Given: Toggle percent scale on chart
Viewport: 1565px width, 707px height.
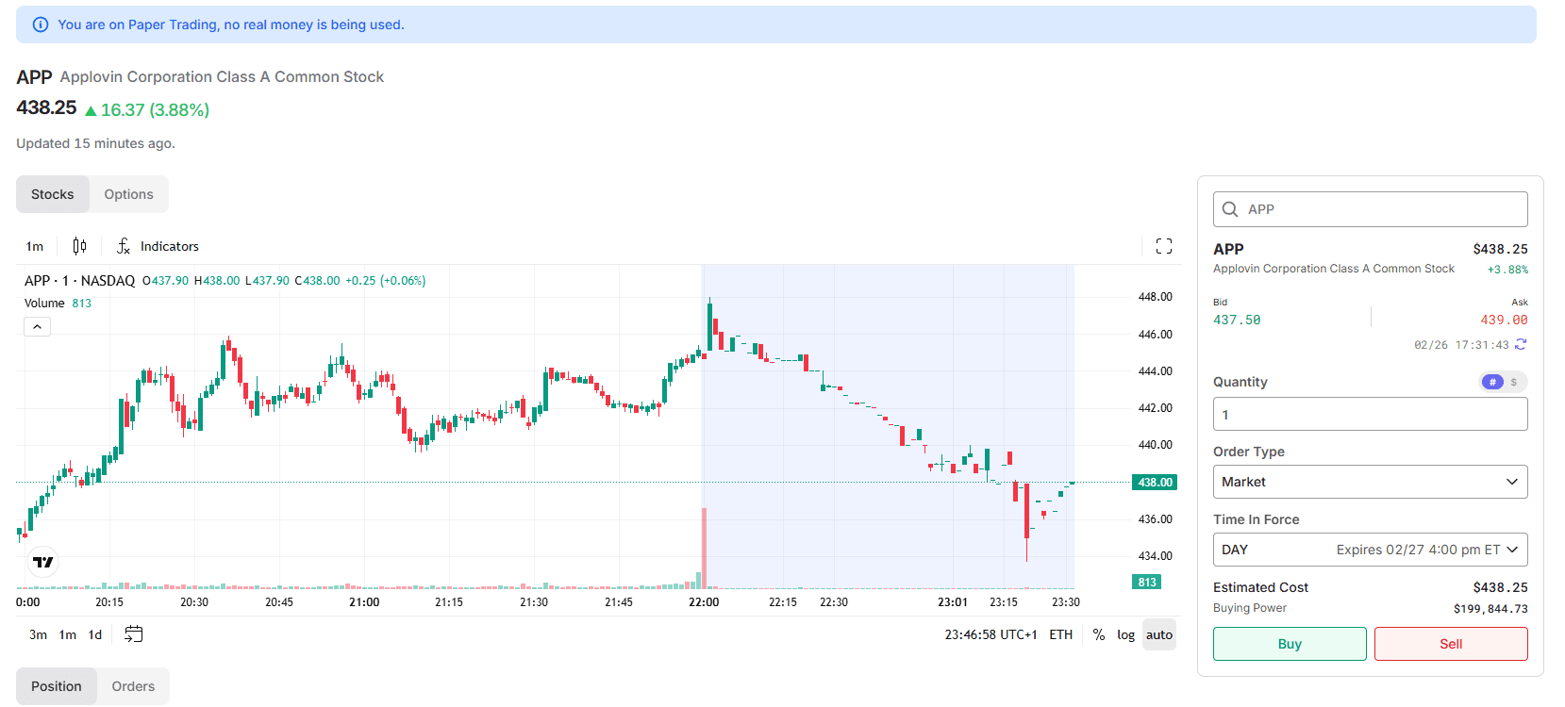Looking at the screenshot, I should pyautogui.click(x=1099, y=634).
